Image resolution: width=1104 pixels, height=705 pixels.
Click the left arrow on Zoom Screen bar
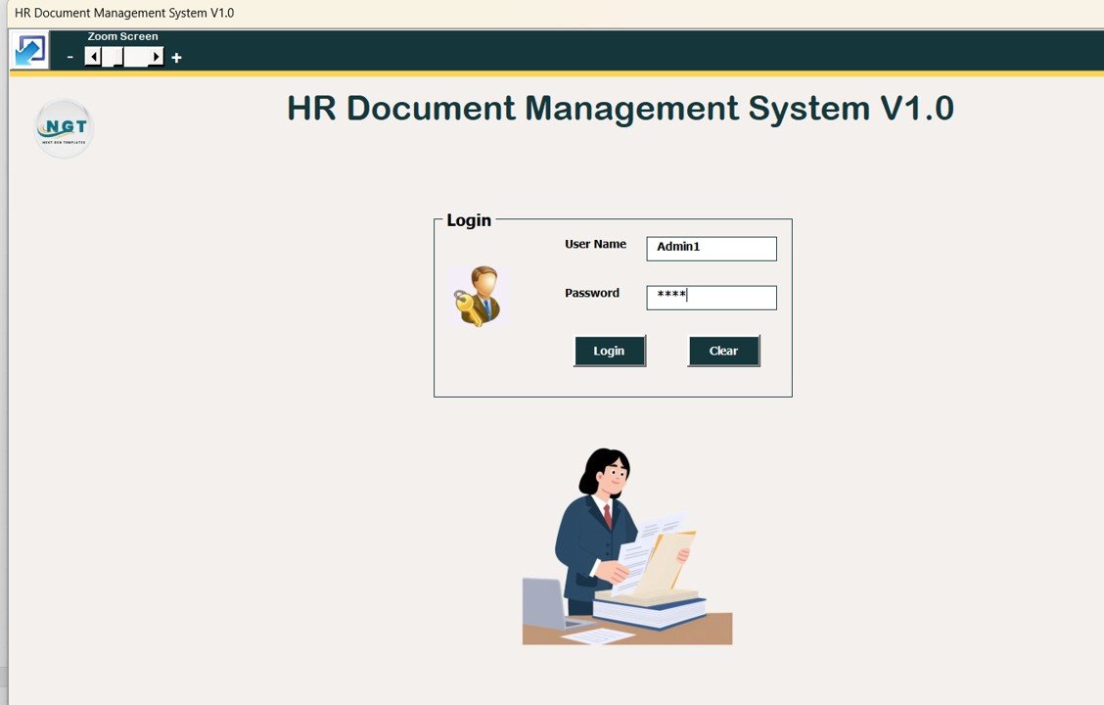click(x=92, y=56)
